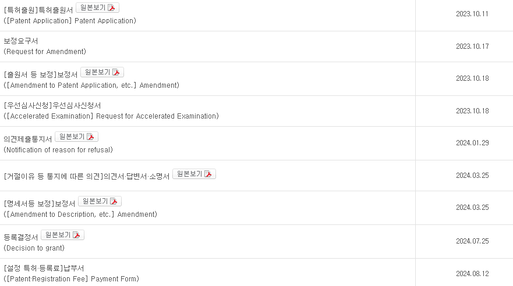Click Patent Registration Fee Payment Form text
Viewport: 513px width, 286px height.
(71, 279)
